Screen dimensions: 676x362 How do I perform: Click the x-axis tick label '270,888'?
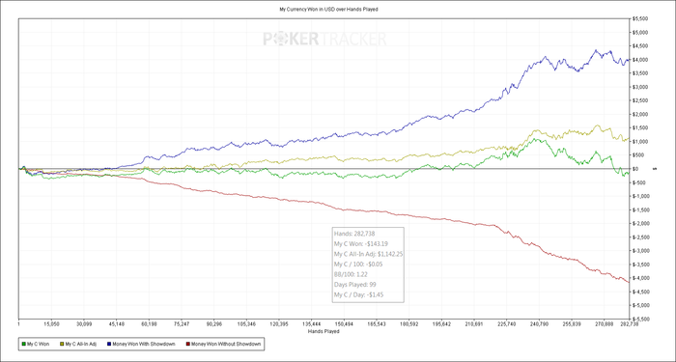click(605, 323)
